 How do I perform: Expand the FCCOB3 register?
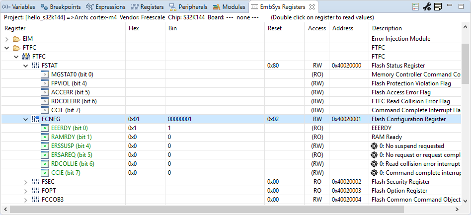25,200
